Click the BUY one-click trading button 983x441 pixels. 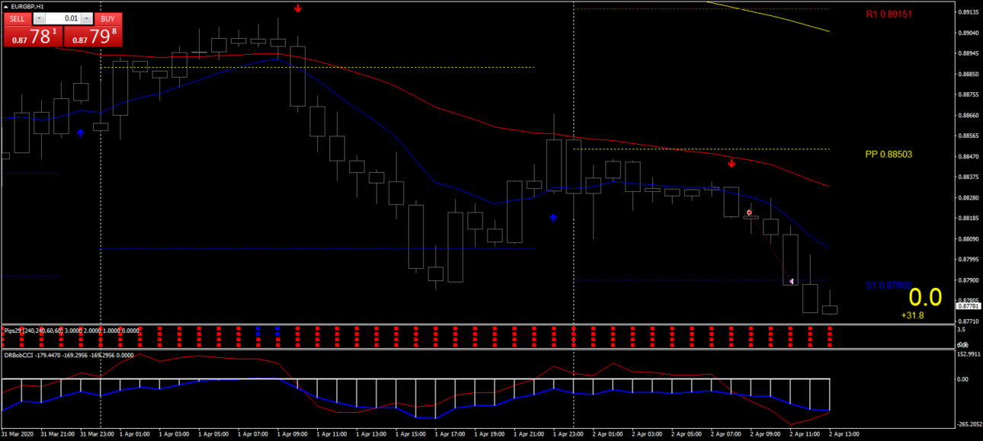108,18
